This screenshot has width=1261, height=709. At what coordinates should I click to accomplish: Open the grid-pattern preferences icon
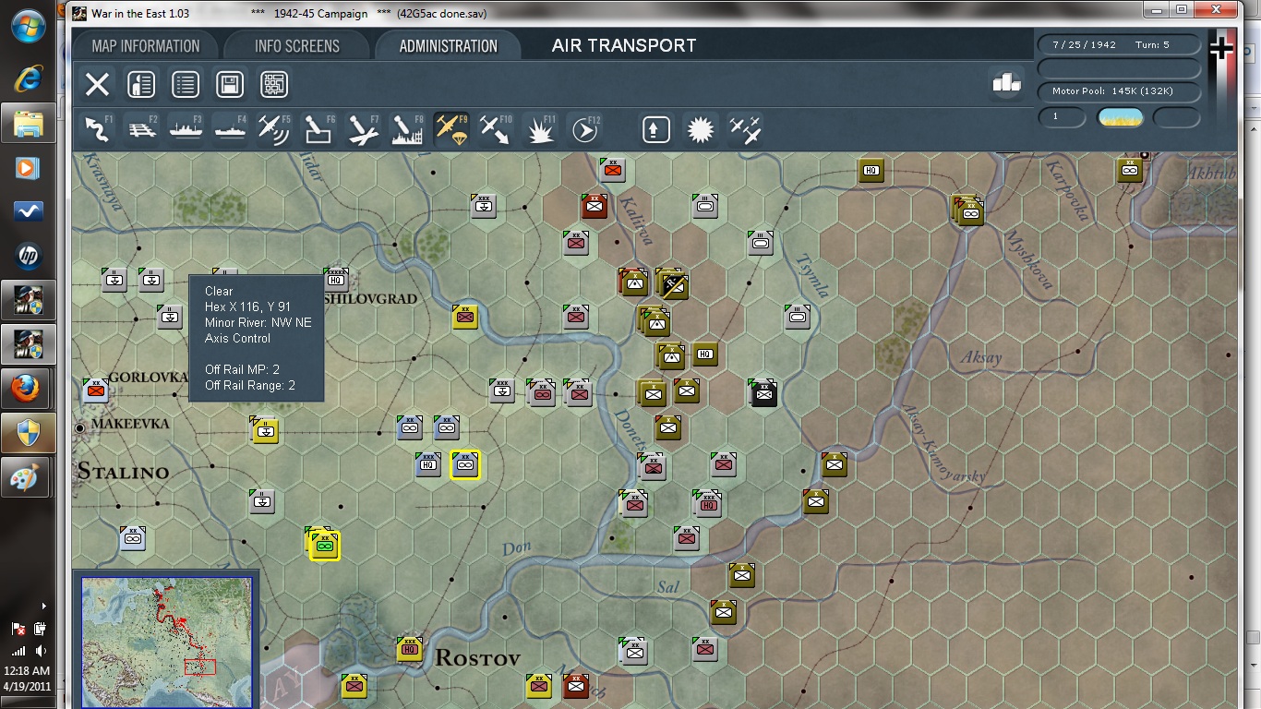tap(274, 85)
